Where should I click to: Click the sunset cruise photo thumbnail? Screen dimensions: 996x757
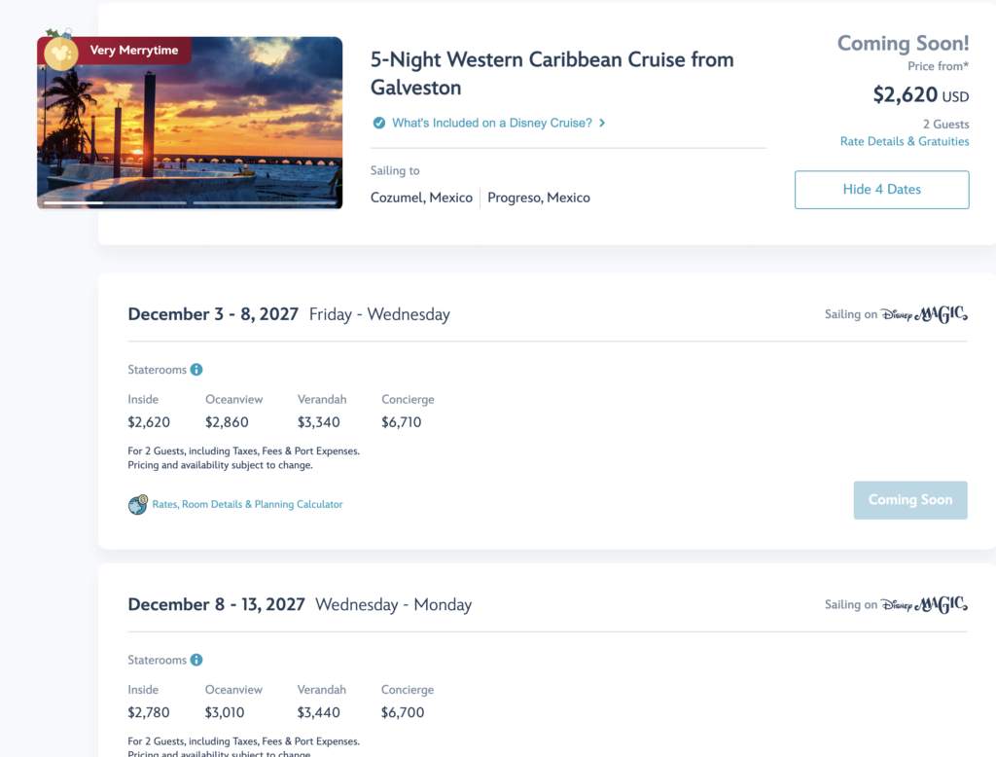click(x=190, y=123)
